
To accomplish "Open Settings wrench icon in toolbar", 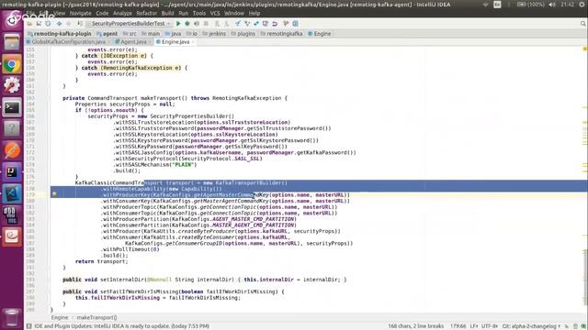I will 286,24.
